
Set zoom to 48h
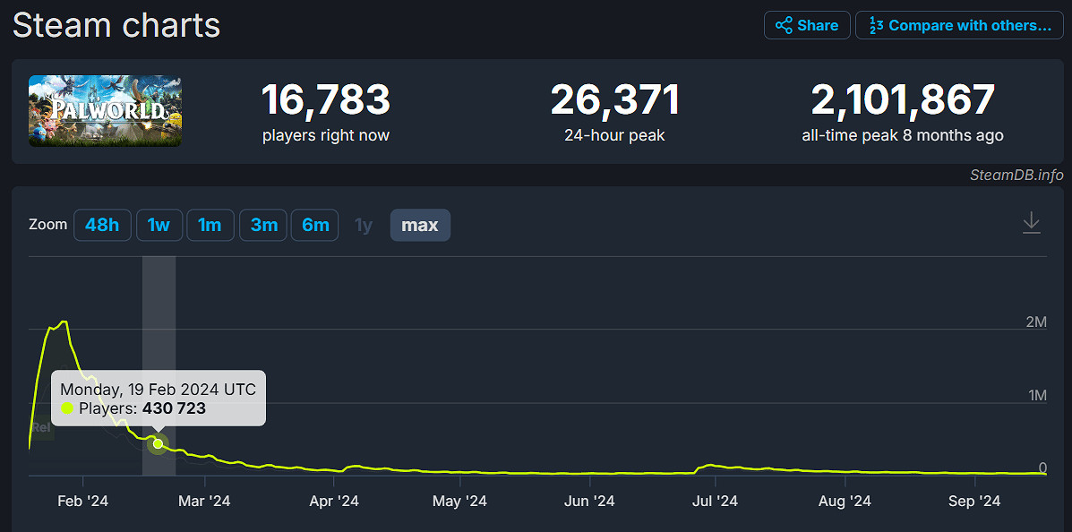point(102,225)
